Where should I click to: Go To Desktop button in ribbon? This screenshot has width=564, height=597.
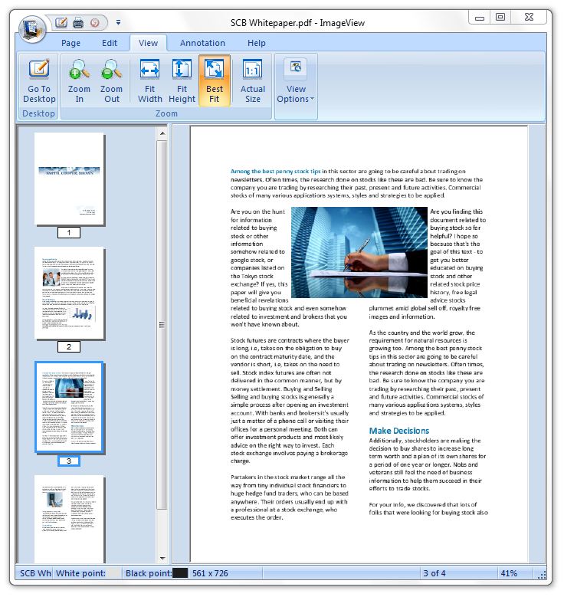click(39, 80)
